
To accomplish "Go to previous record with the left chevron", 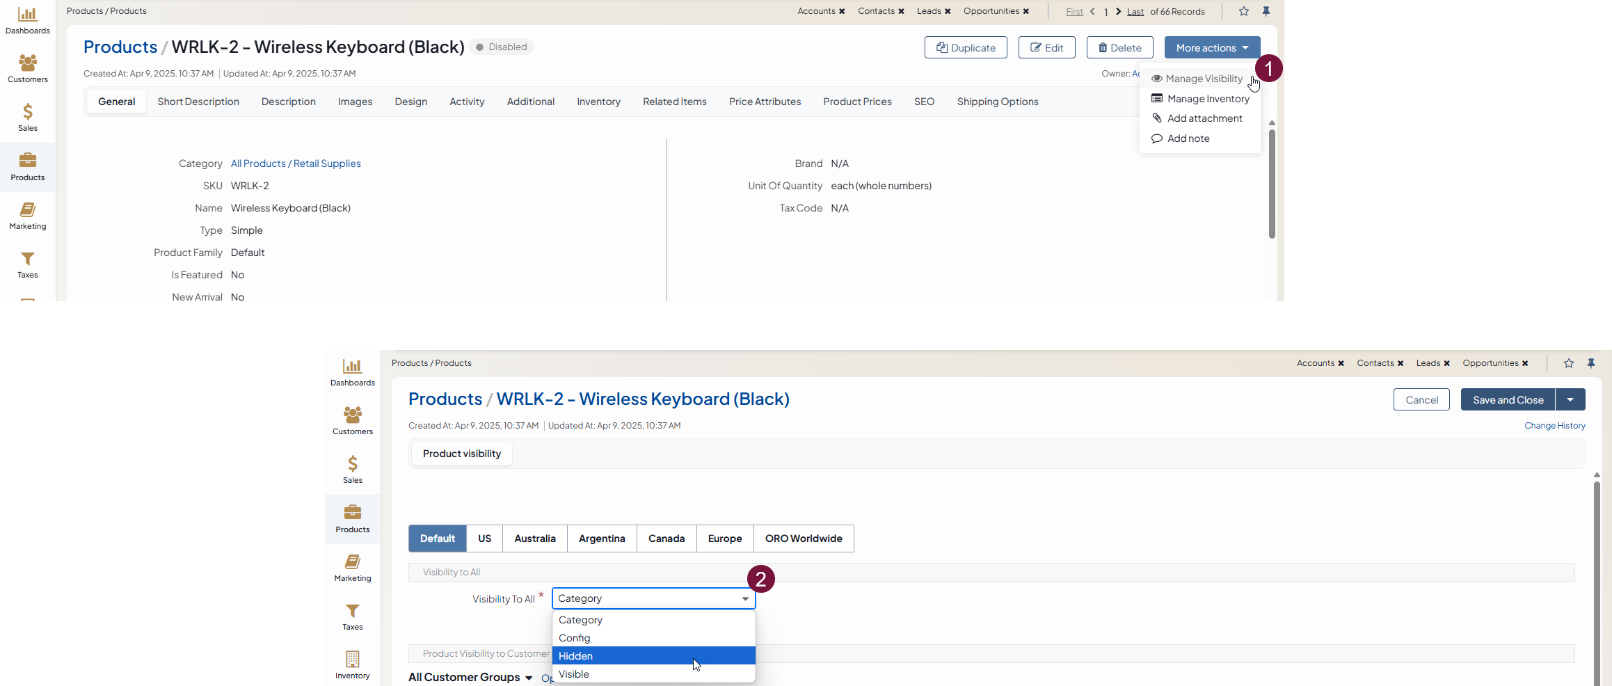I will (1092, 12).
